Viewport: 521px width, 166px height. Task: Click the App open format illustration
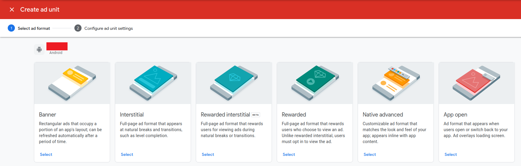tap(477, 83)
